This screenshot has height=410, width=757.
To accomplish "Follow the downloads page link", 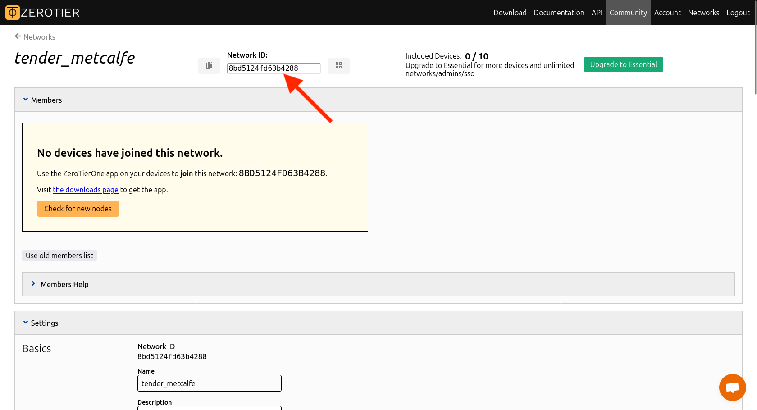I will [x=86, y=190].
